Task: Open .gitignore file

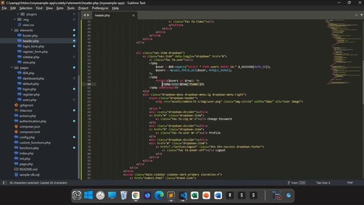Action: (x=26, y=105)
